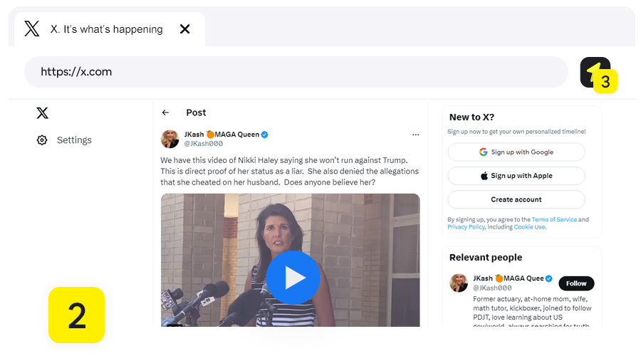Click the post author's profile avatar
Viewport: 641px width, 356px height.
pyautogui.click(x=170, y=139)
